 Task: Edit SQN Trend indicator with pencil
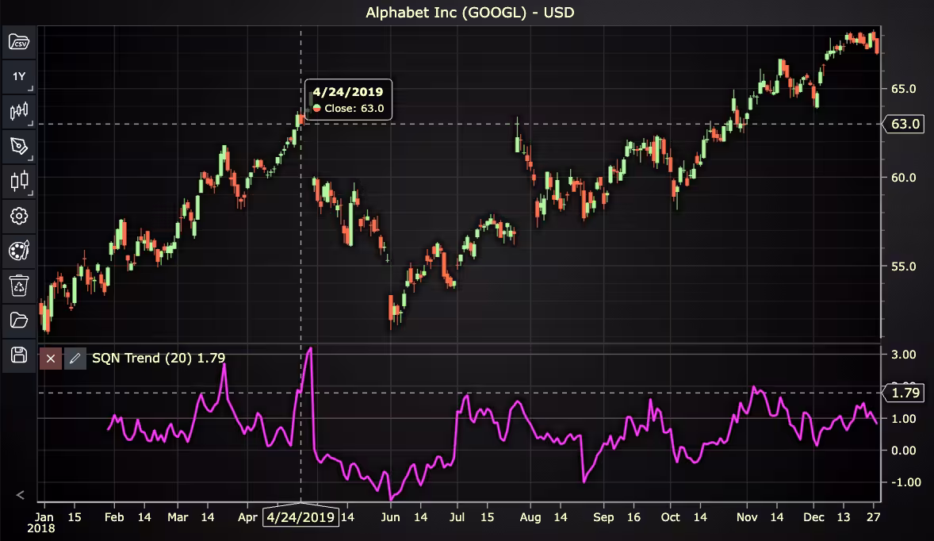[75, 359]
